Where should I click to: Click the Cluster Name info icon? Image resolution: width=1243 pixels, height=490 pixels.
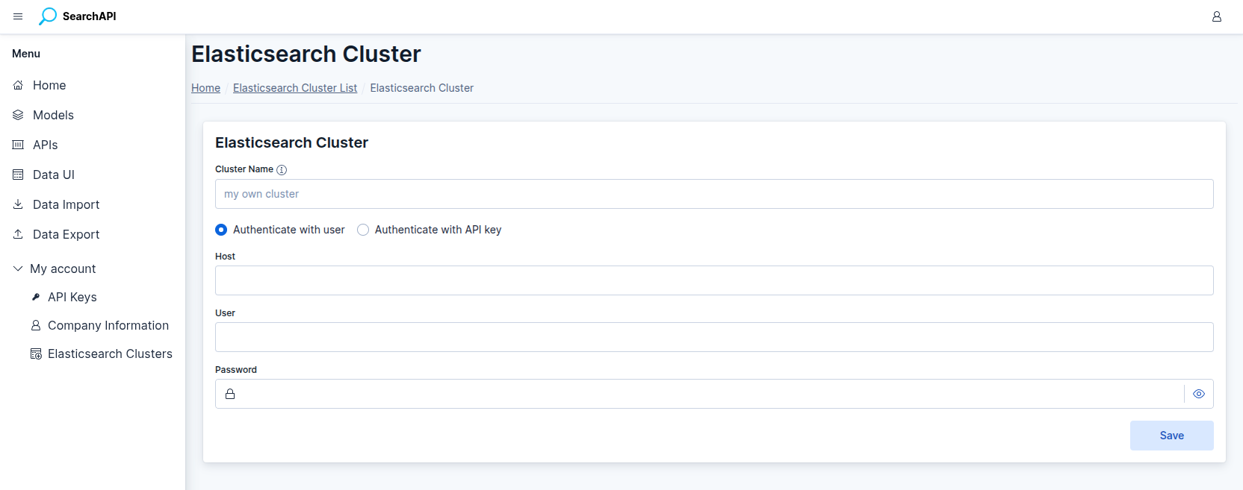282,170
